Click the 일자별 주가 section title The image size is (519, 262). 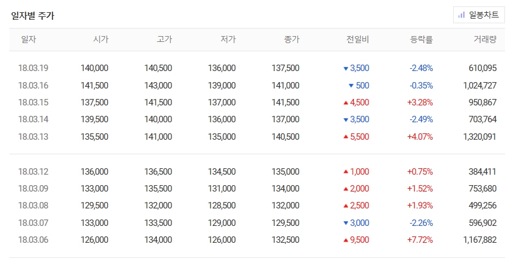click(x=33, y=16)
